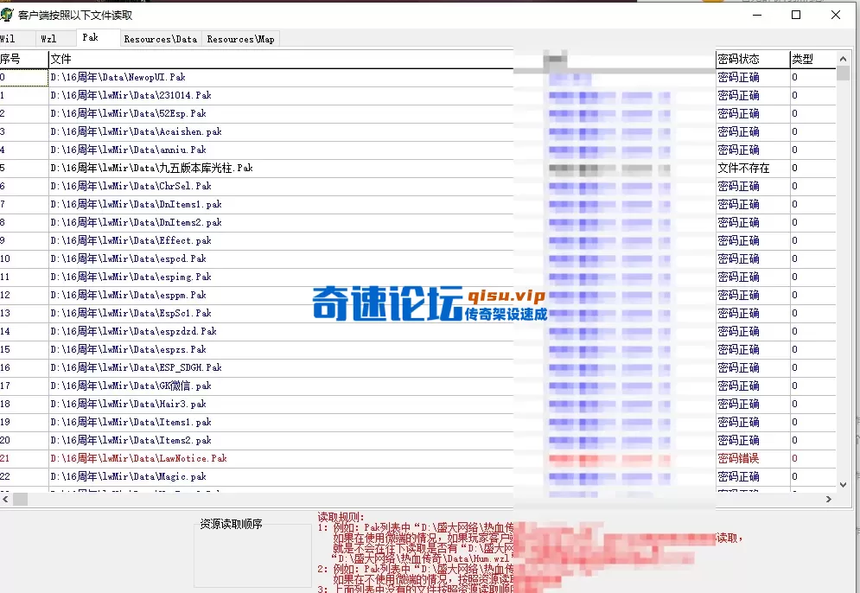
Task: Click the 密码状态 column header
Action: click(x=742, y=59)
